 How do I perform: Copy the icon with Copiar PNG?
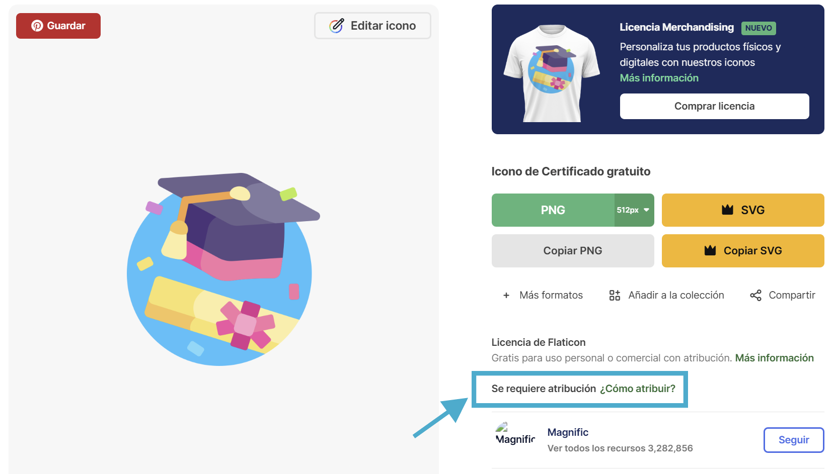[573, 251]
